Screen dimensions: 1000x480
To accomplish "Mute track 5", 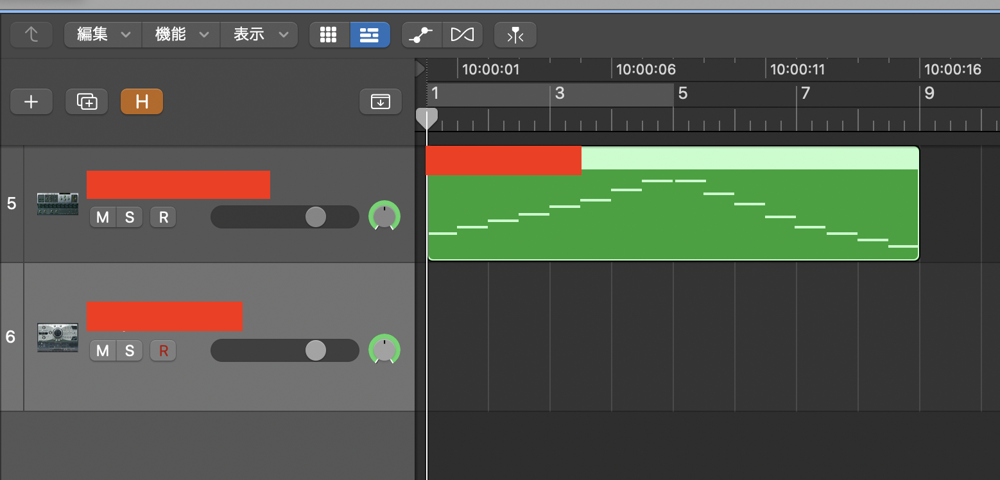I will pyautogui.click(x=103, y=217).
